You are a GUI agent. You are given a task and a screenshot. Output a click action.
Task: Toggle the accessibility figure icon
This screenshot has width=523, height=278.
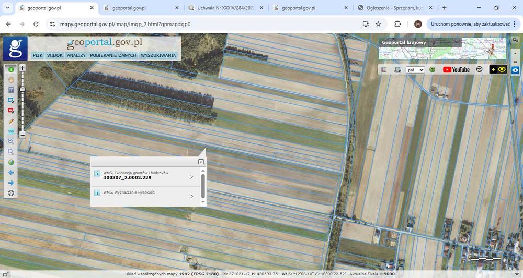pyautogui.click(x=479, y=69)
